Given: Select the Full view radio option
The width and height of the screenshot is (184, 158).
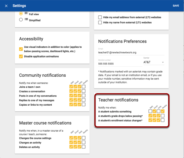Looking at the screenshot, I should tap(21, 14).
